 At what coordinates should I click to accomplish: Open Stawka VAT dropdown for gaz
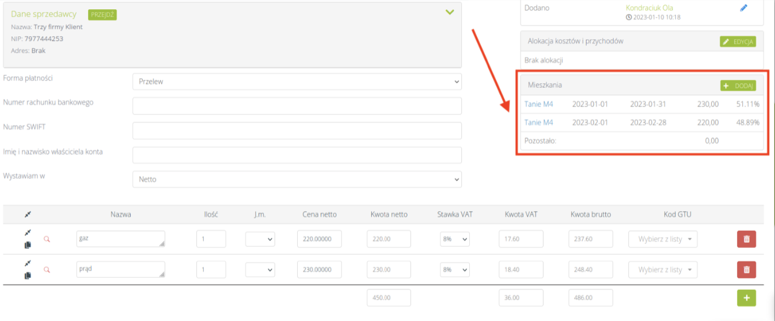(454, 239)
